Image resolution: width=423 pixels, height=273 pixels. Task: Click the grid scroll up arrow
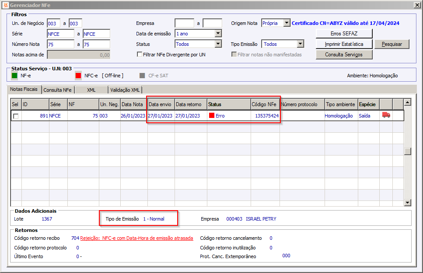407,102
